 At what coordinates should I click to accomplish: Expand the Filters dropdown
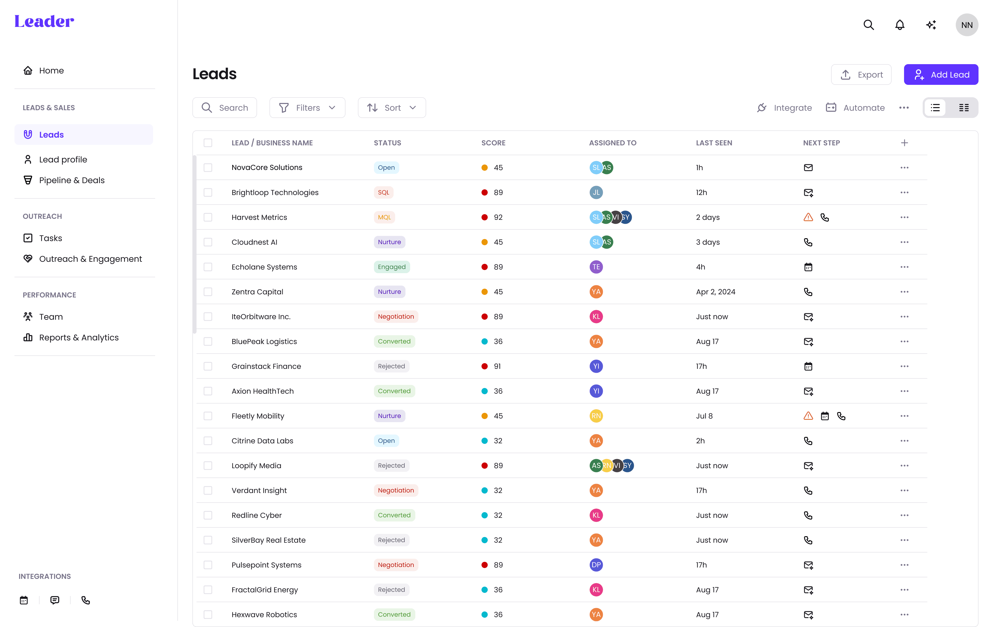point(307,108)
